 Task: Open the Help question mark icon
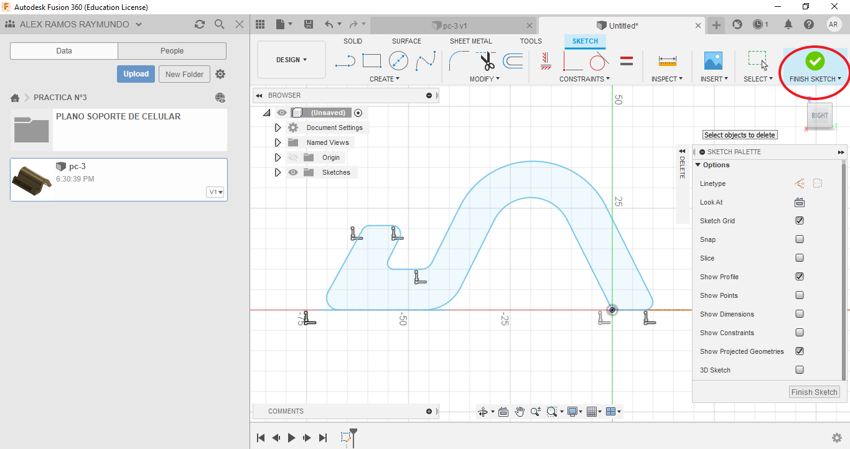click(809, 24)
